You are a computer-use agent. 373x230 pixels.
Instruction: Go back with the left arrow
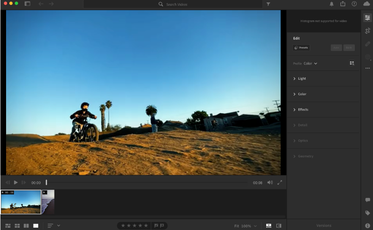41,4
